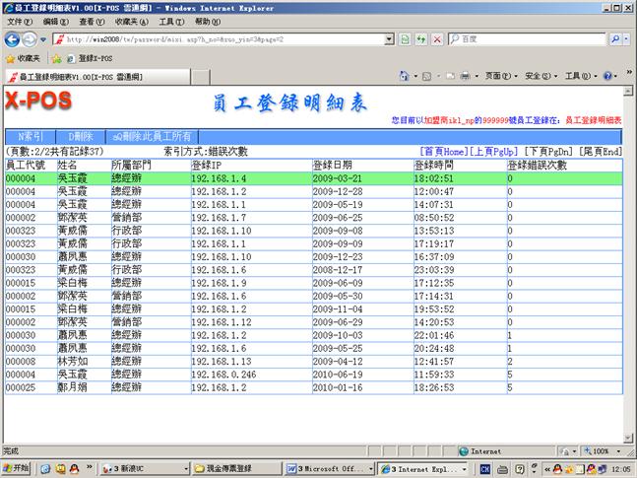Expand the address bar URL dropdown

click(x=389, y=39)
